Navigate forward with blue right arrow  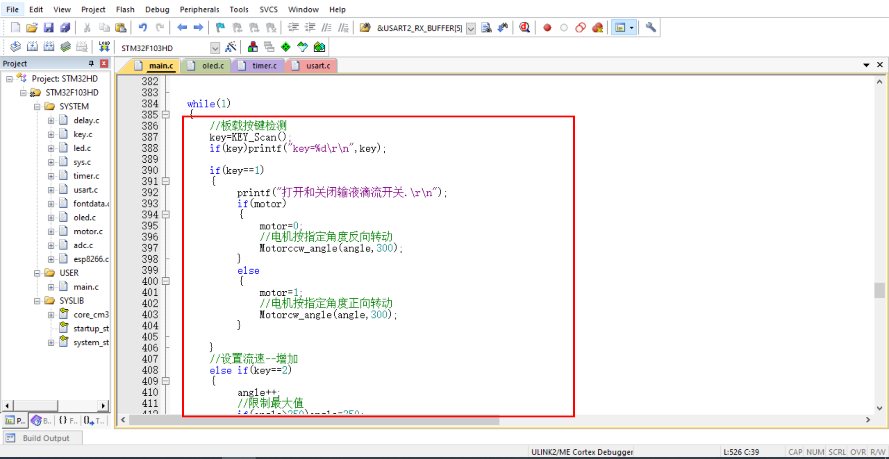click(x=199, y=28)
